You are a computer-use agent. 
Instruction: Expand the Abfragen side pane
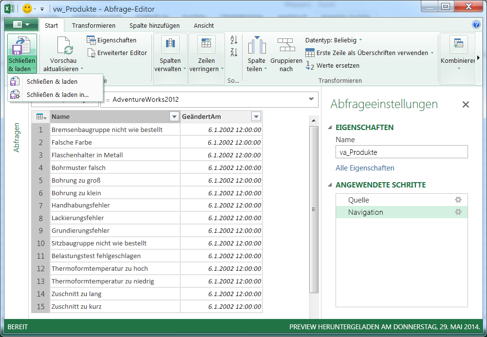pyautogui.click(x=17, y=138)
